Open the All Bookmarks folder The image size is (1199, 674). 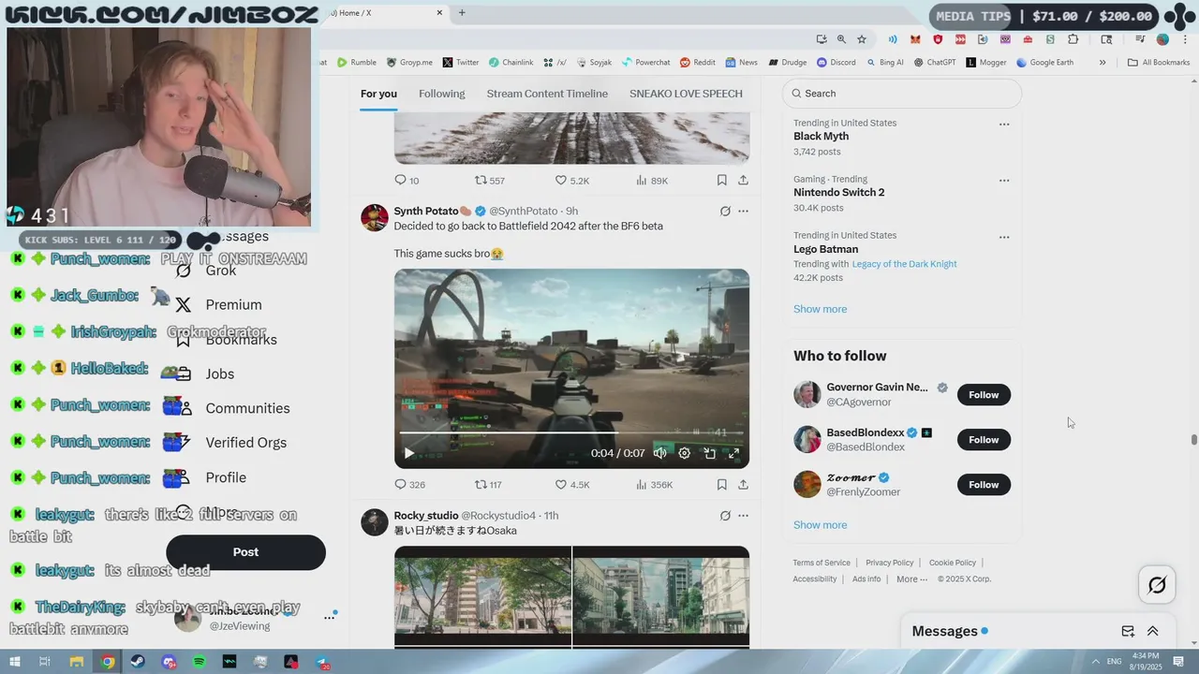point(1159,63)
